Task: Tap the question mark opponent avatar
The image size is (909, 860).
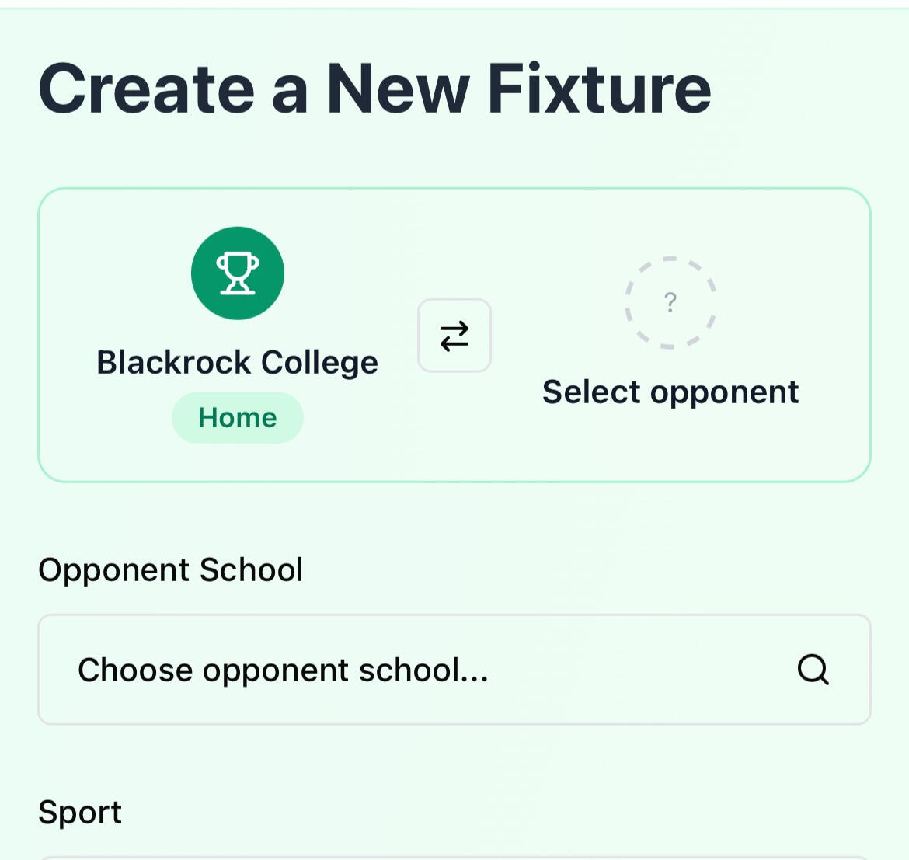Action: click(670, 301)
